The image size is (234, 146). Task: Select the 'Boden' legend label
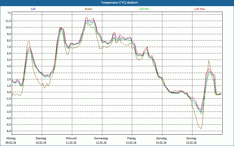(89, 9)
